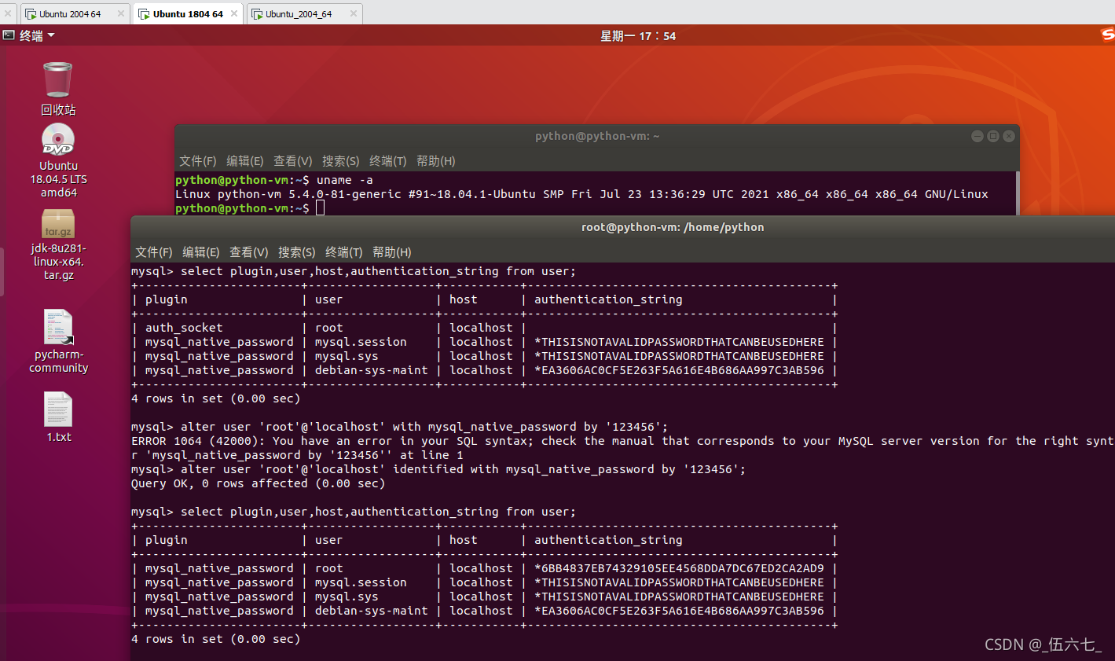Viewport: 1115px width, 661px height.
Task: Close the python@python-vm terminal window
Action: 1009,136
